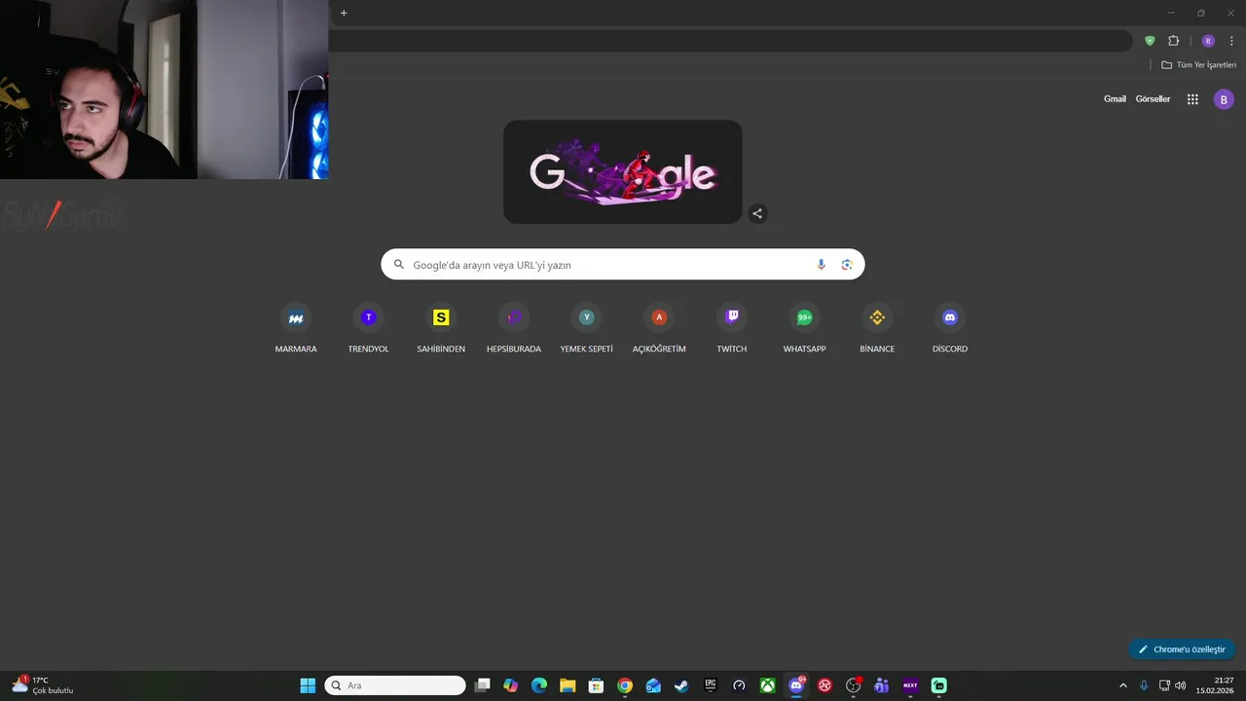1246x701 pixels.
Task: Open File Explorer from taskbar
Action: pyautogui.click(x=568, y=685)
